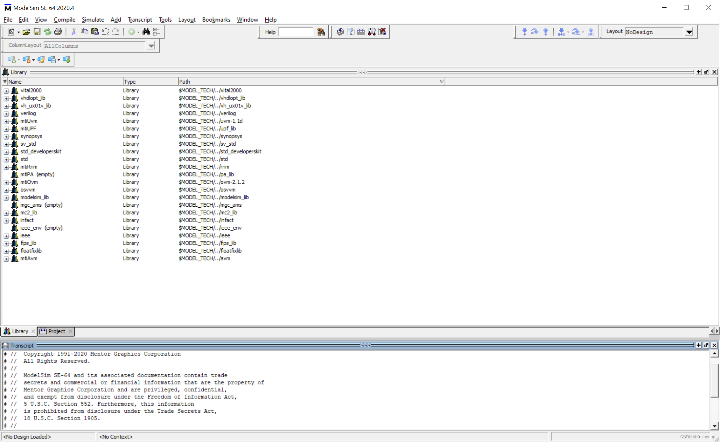
Task: Click the Compile icon with down arrow
Action: tap(340, 32)
